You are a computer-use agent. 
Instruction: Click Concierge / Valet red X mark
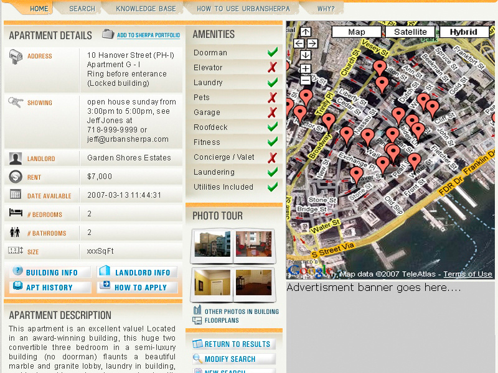pyautogui.click(x=272, y=157)
